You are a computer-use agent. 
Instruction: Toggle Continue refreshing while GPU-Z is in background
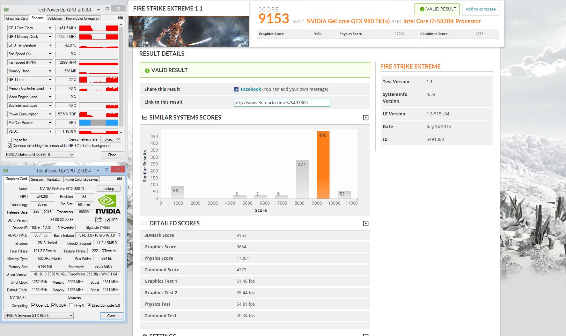coord(10,146)
